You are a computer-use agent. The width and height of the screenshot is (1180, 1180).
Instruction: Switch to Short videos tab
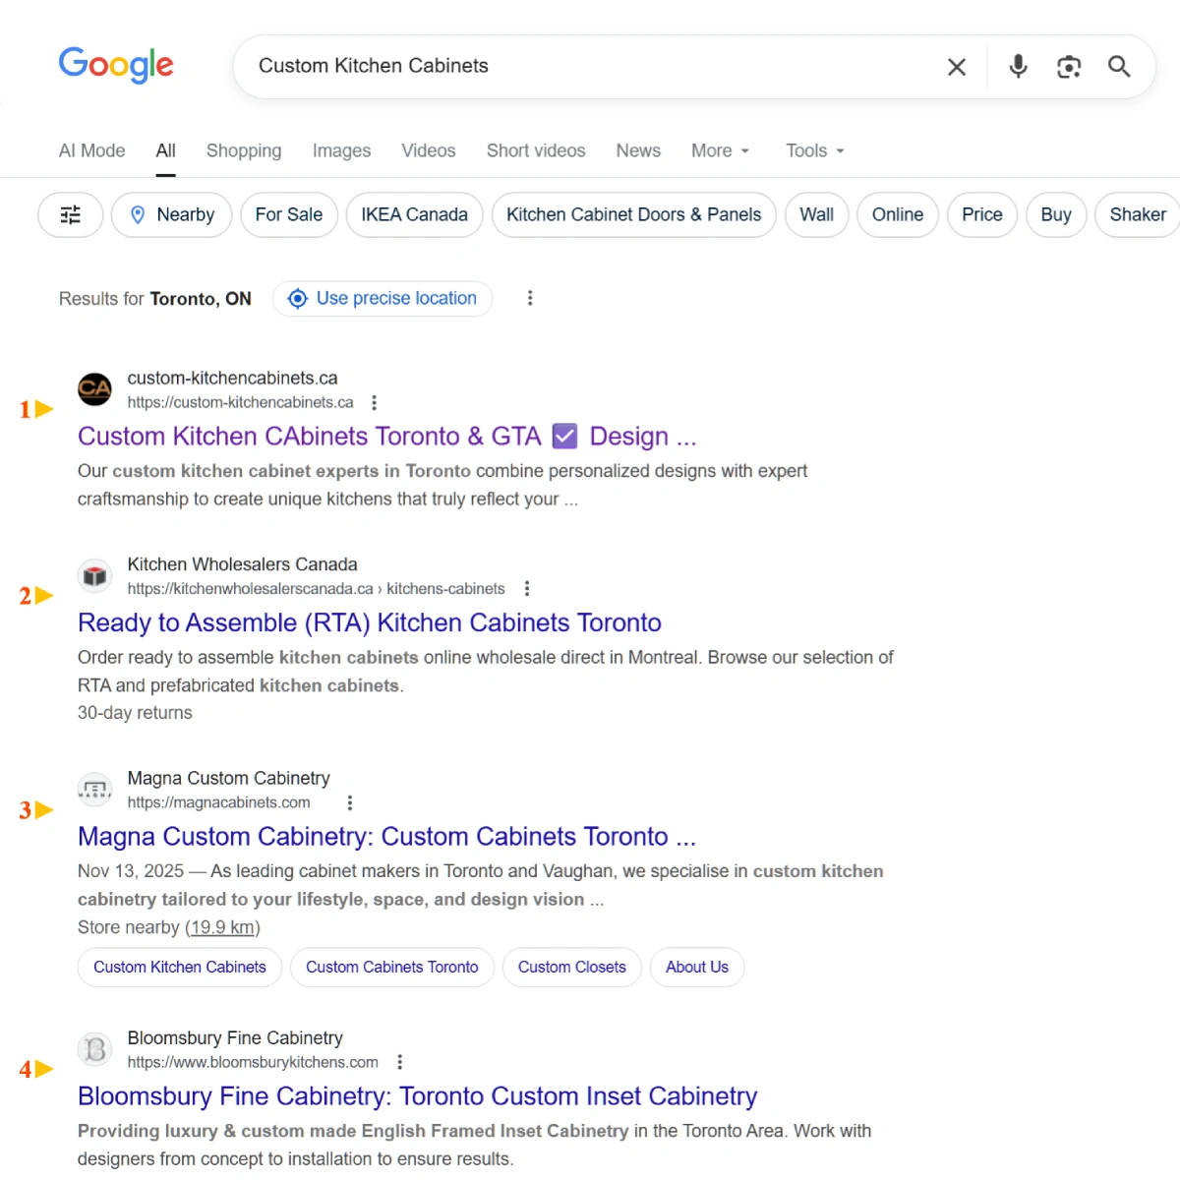(536, 150)
